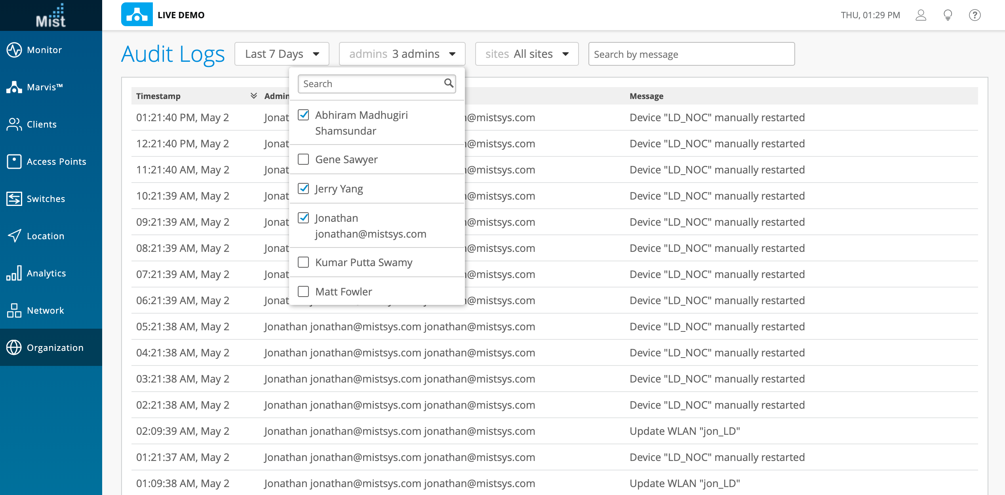Open the Last 7 Days dropdown

282,54
